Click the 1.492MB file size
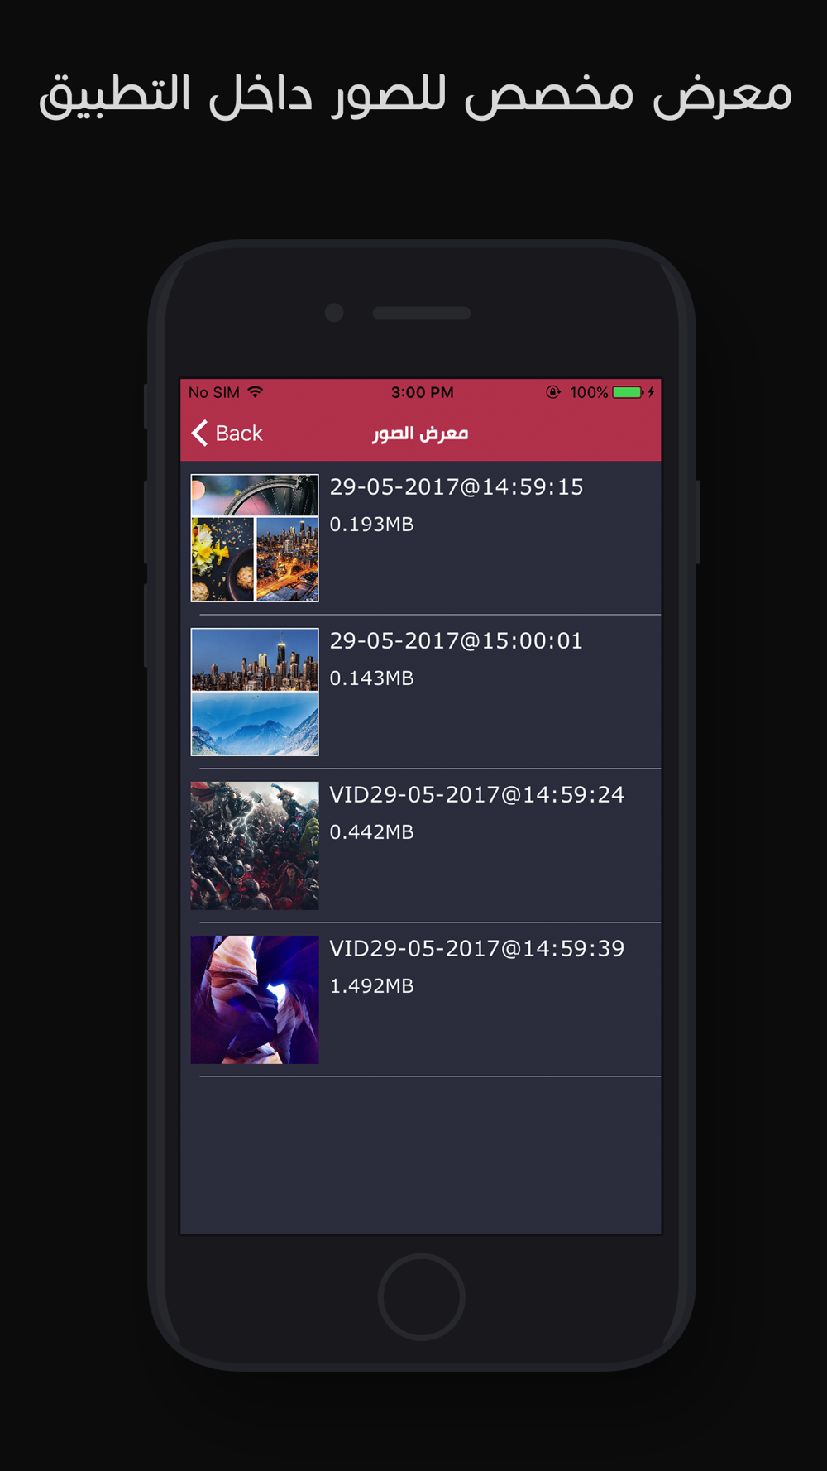This screenshot has width=827, height=1471. (x=371, y=985)
